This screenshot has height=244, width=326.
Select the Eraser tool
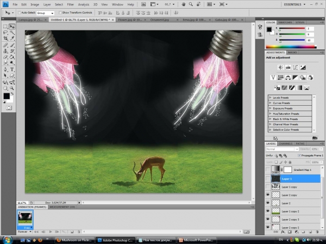click(5, 57)
